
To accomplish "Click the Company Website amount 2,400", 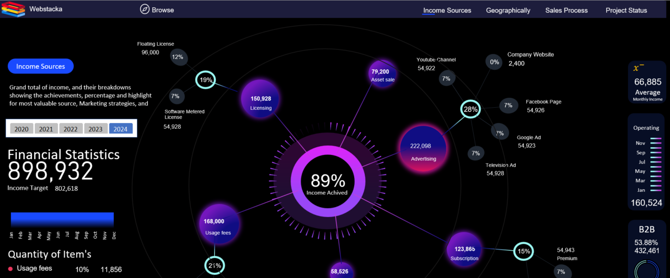I will pyautogui.click(x=516, y=64).
